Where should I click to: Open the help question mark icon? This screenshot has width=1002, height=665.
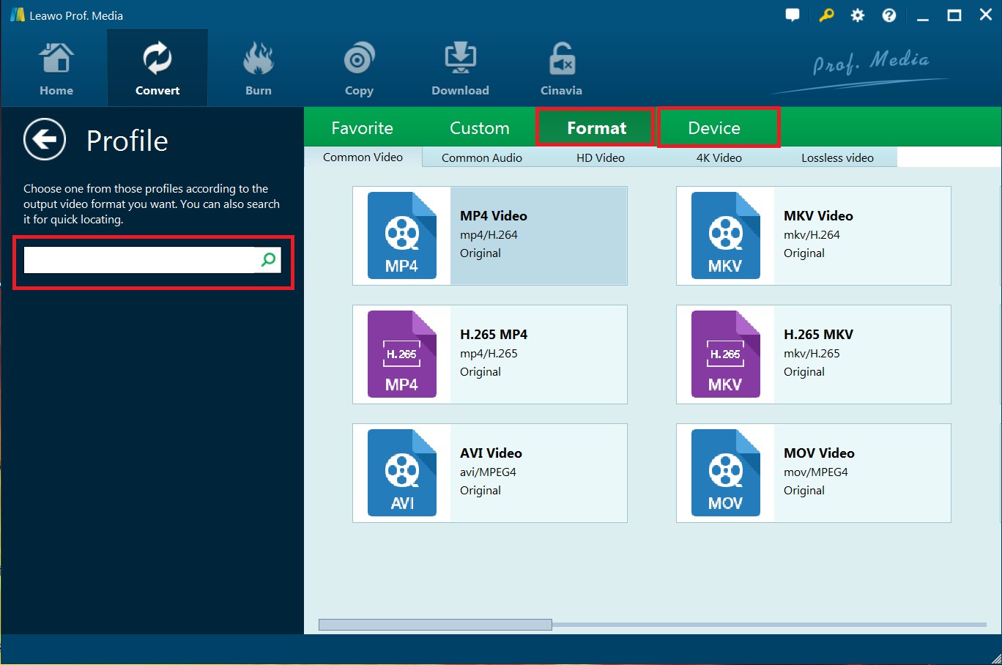pyautogui.click(x=889, y=15)
